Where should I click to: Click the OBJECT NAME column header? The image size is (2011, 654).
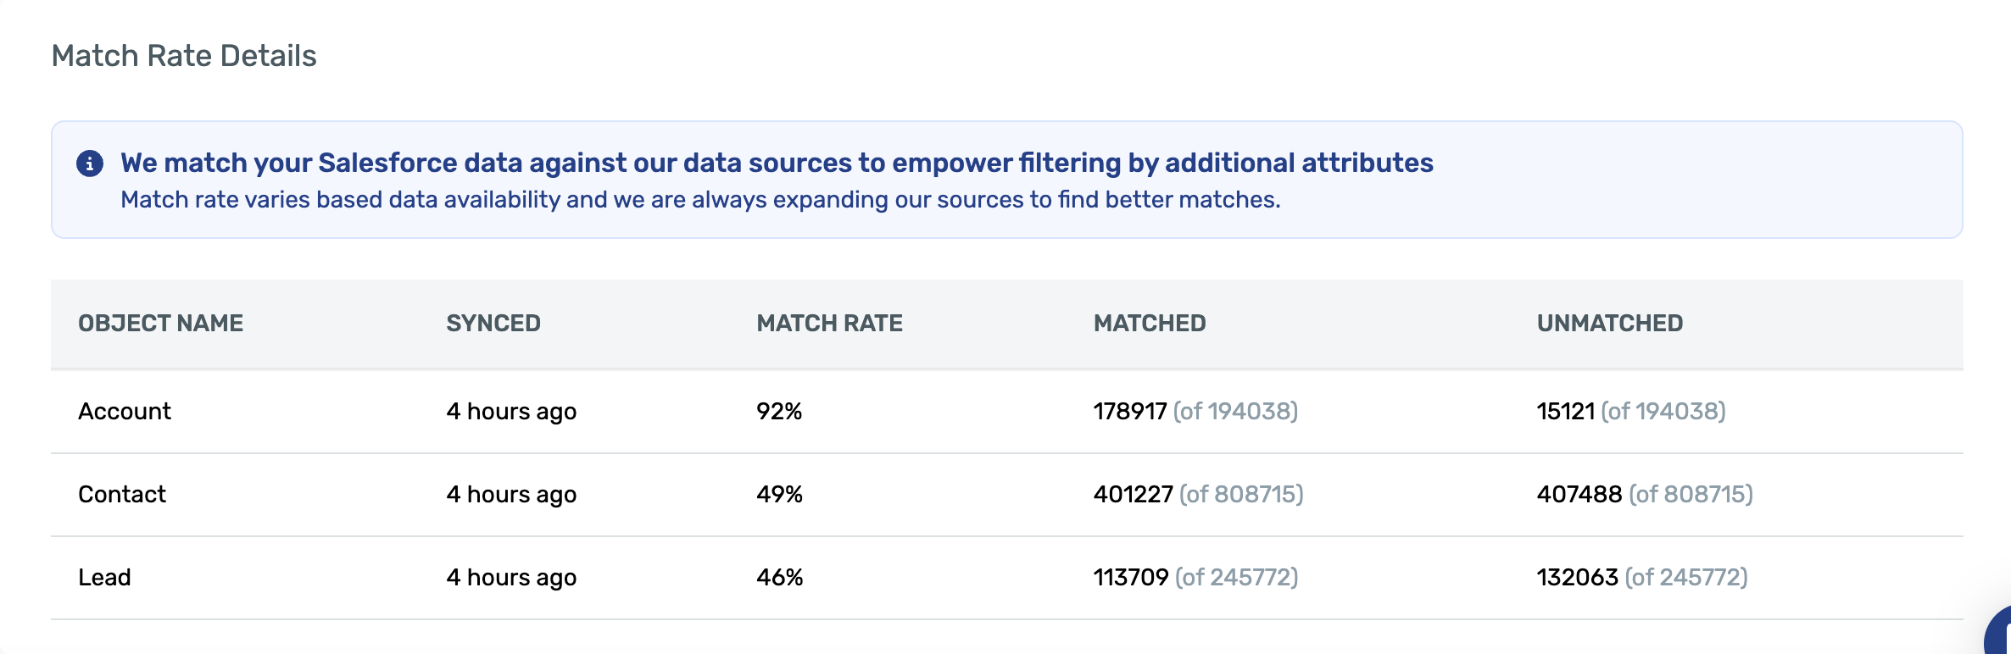(160, 324)
